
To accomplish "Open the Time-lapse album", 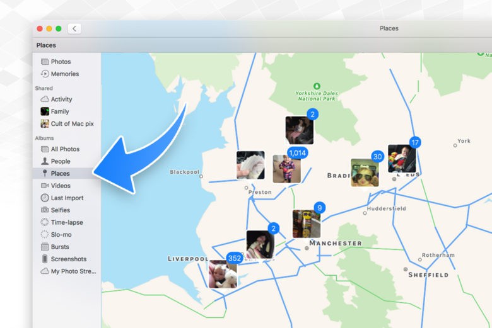I will tap(66, 222).
